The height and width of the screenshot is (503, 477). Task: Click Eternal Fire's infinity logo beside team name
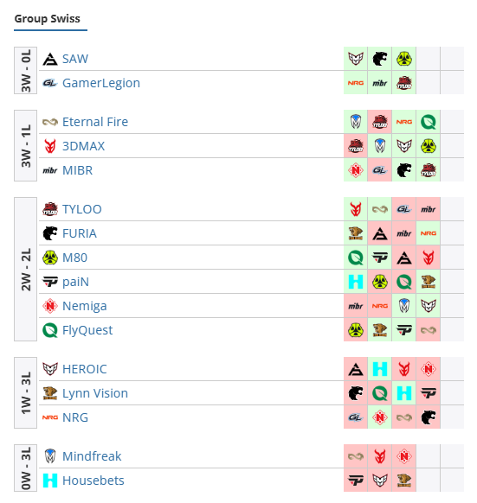click(x=50, y=122)
